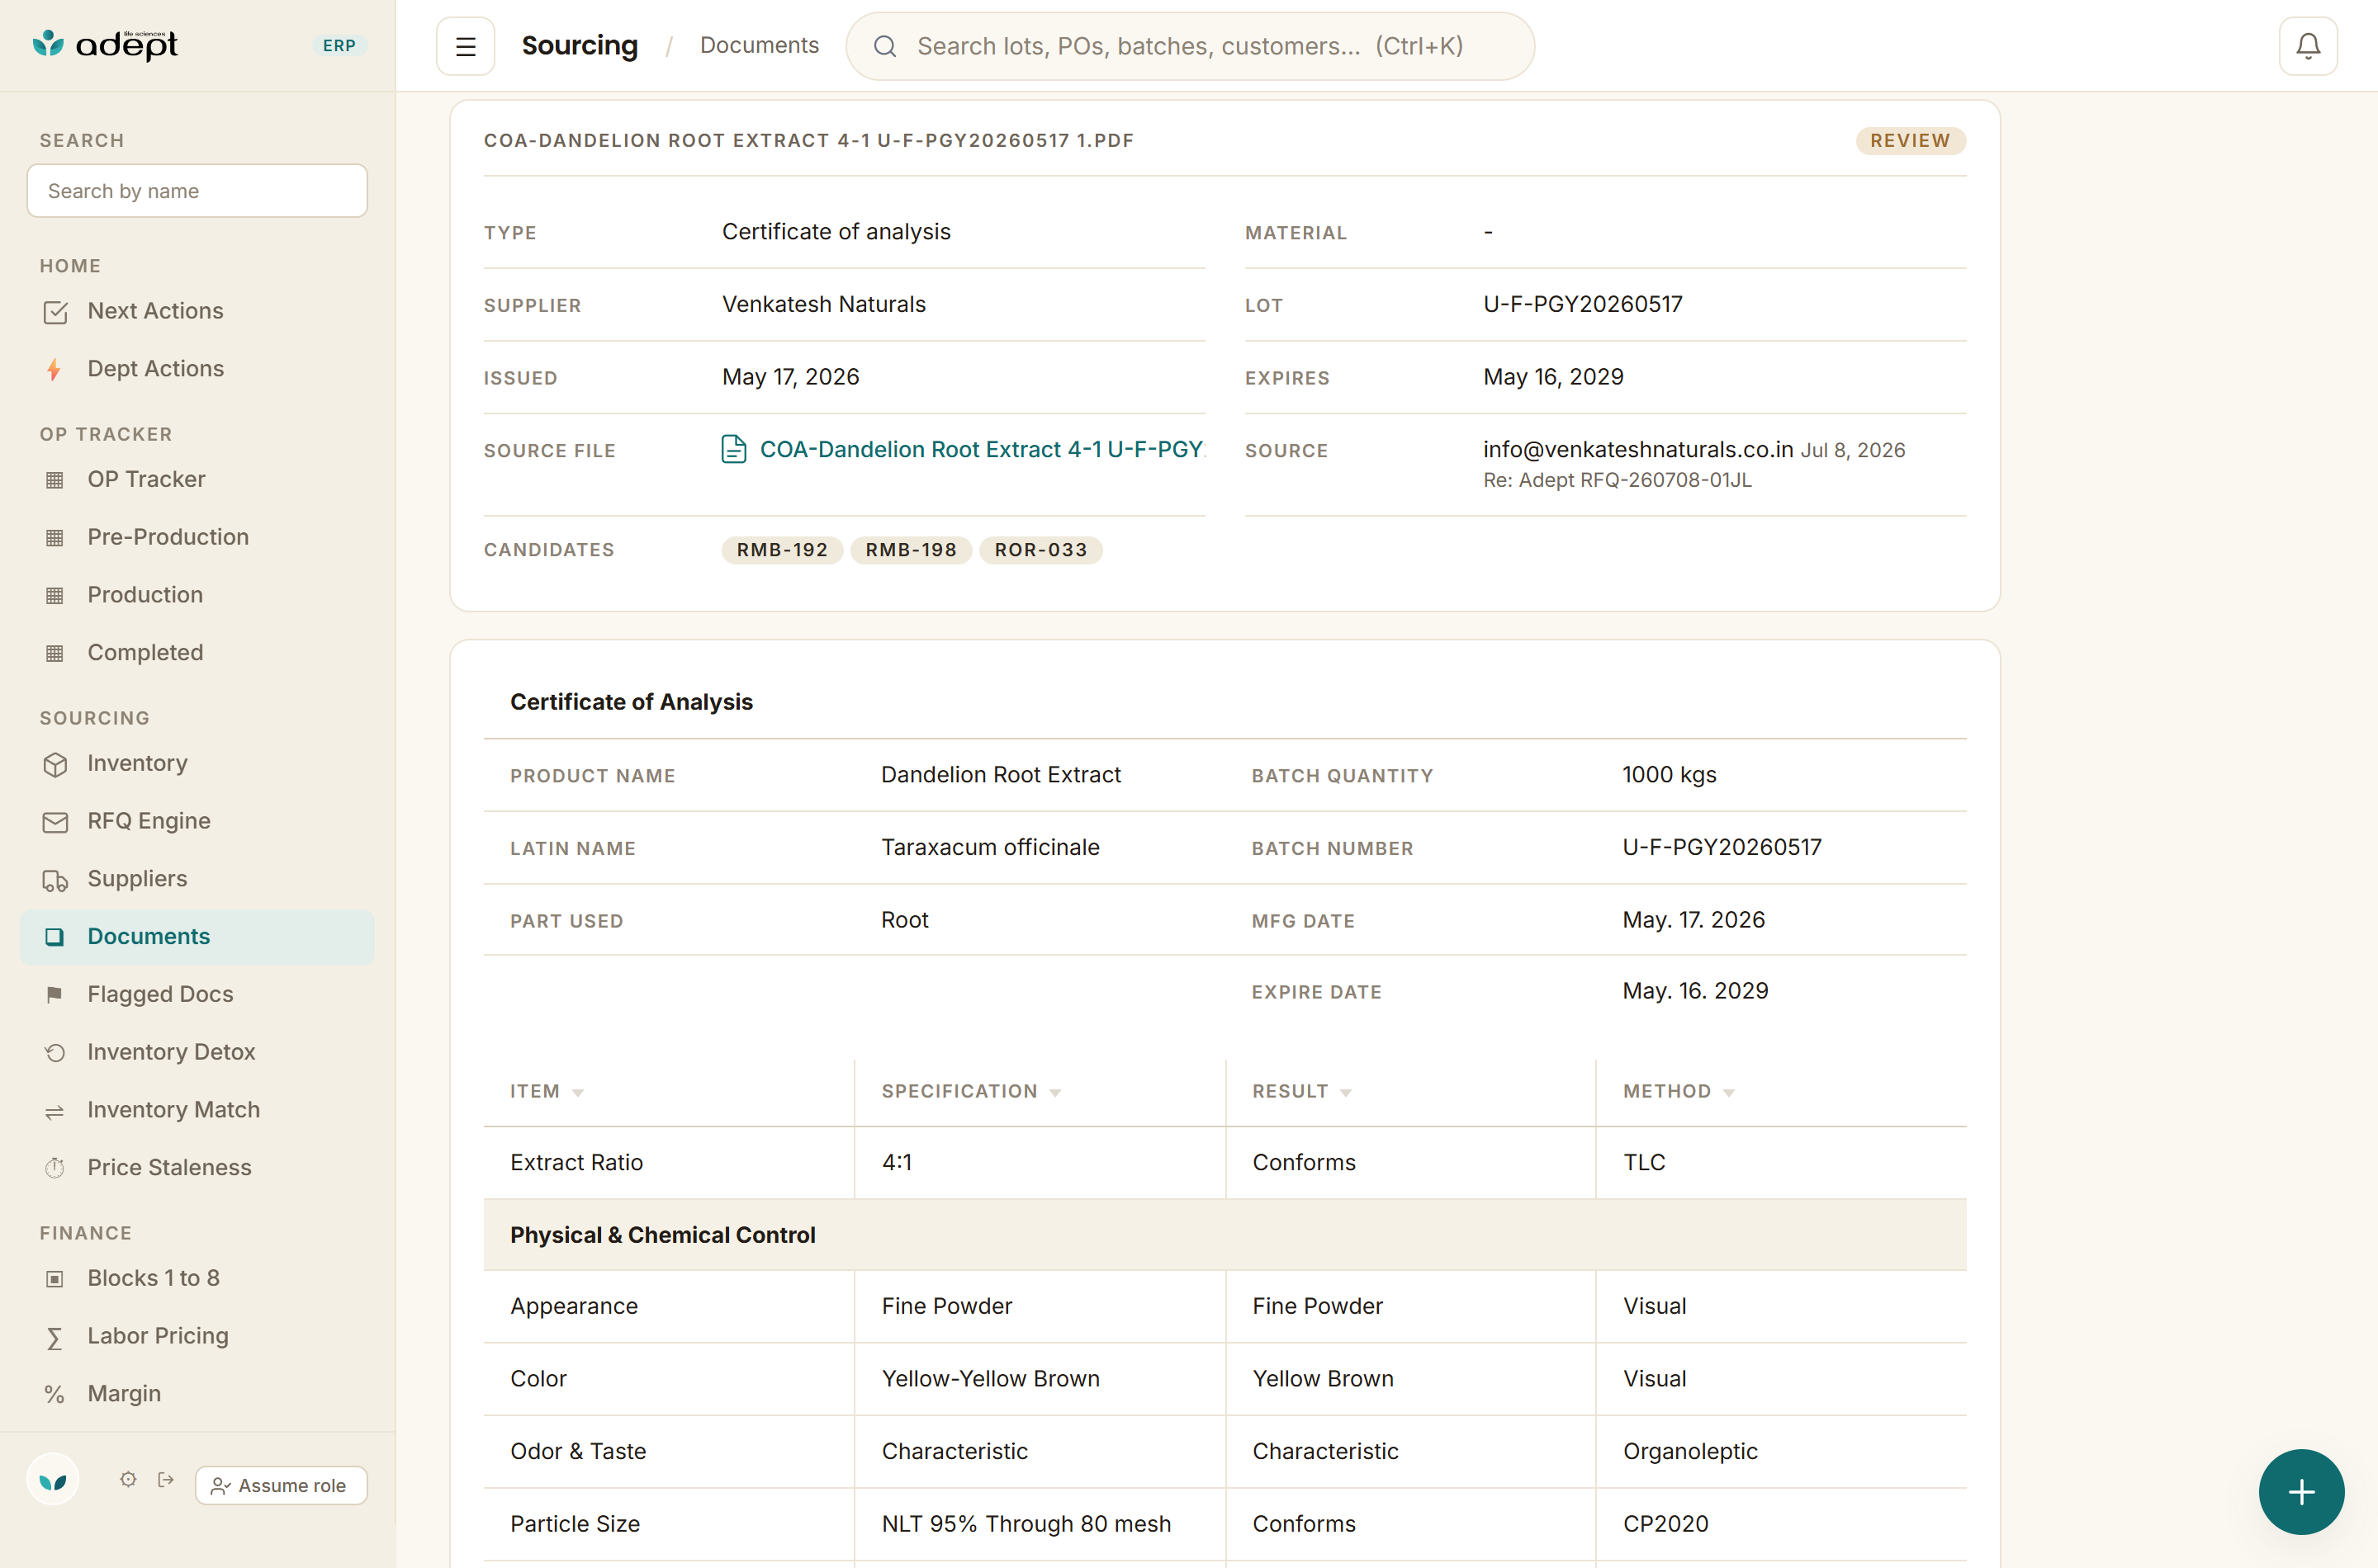The width and height of the screenshot is (2378, 1568).
Task: Open the notifications bell
Action: click(2307, 46)
